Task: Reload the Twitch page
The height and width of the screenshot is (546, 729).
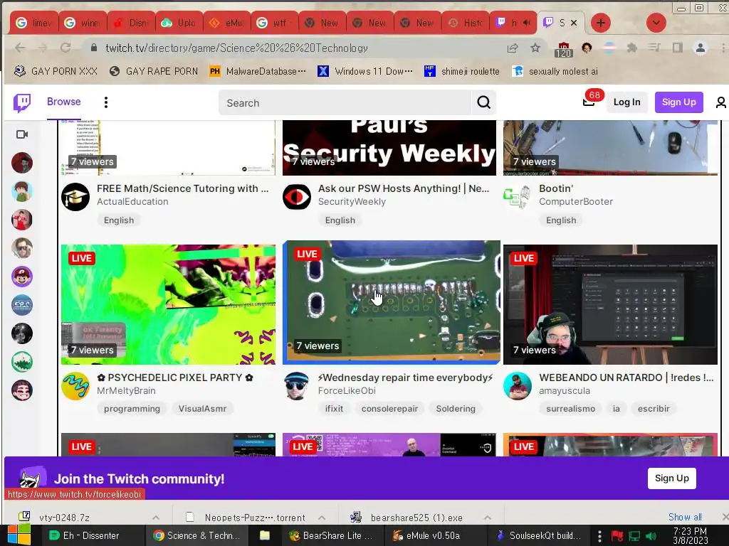Action: click(65, 48)
